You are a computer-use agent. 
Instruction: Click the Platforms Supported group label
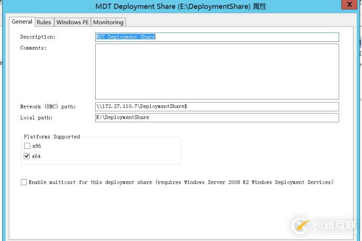(x=52, y=137)
